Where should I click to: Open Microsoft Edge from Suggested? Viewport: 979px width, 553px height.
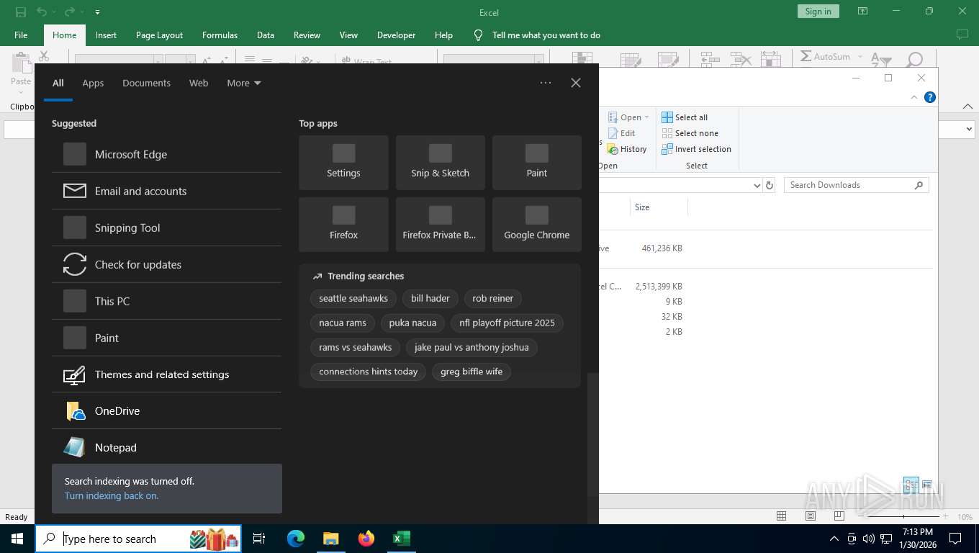[x=166, y=154]
